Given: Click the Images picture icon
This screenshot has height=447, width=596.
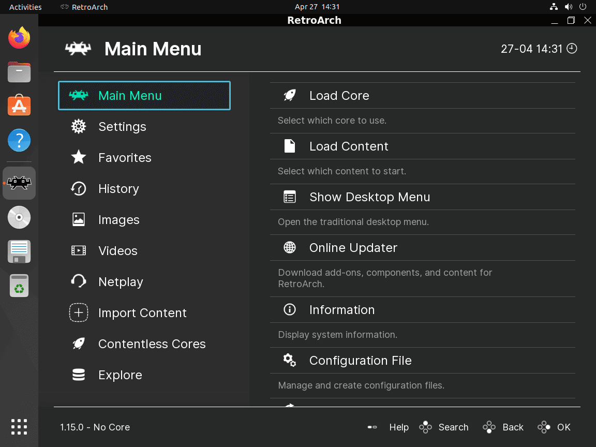Looking at the screenshot, I should point(78,219).
